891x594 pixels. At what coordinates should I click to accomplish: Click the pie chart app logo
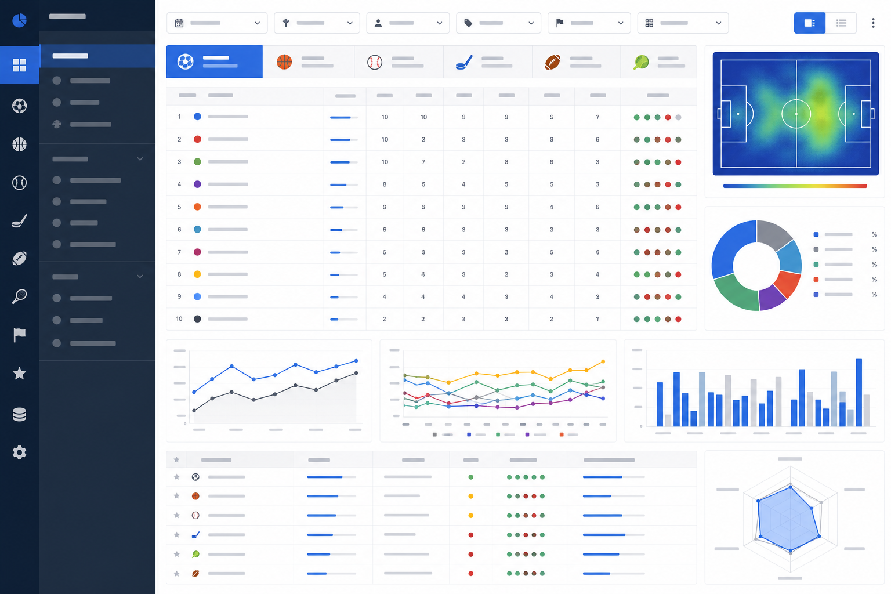[19, 20]
